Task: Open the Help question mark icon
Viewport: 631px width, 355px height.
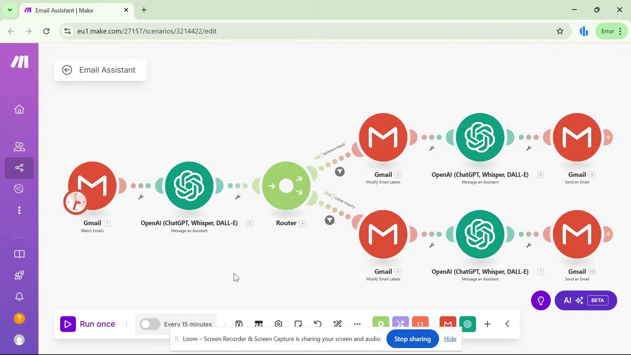Action: point(19,318)
